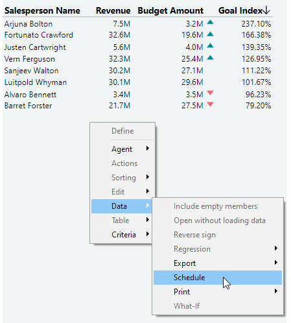The height and width of the screenshot is (323, 291).
Task: Expand the Table submenu entry
Action: point(121,221)
